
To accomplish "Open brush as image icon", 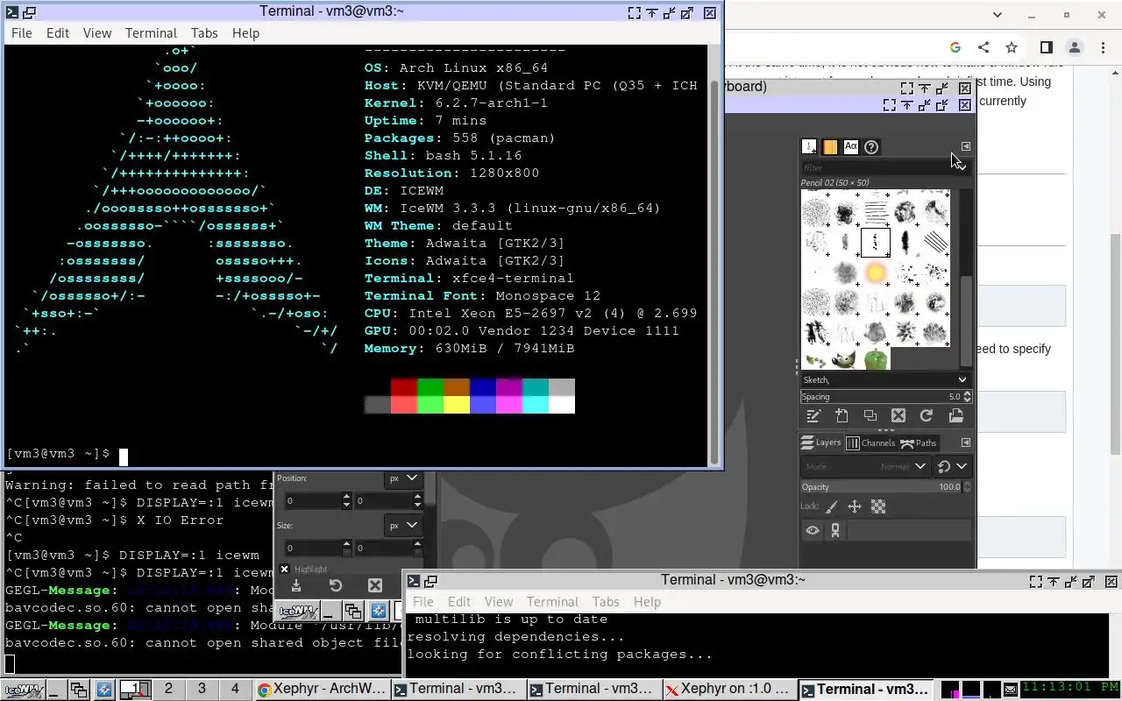I will [x=955, y=416].
